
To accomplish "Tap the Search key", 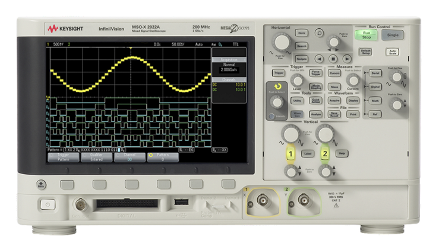I will [301, 46].
